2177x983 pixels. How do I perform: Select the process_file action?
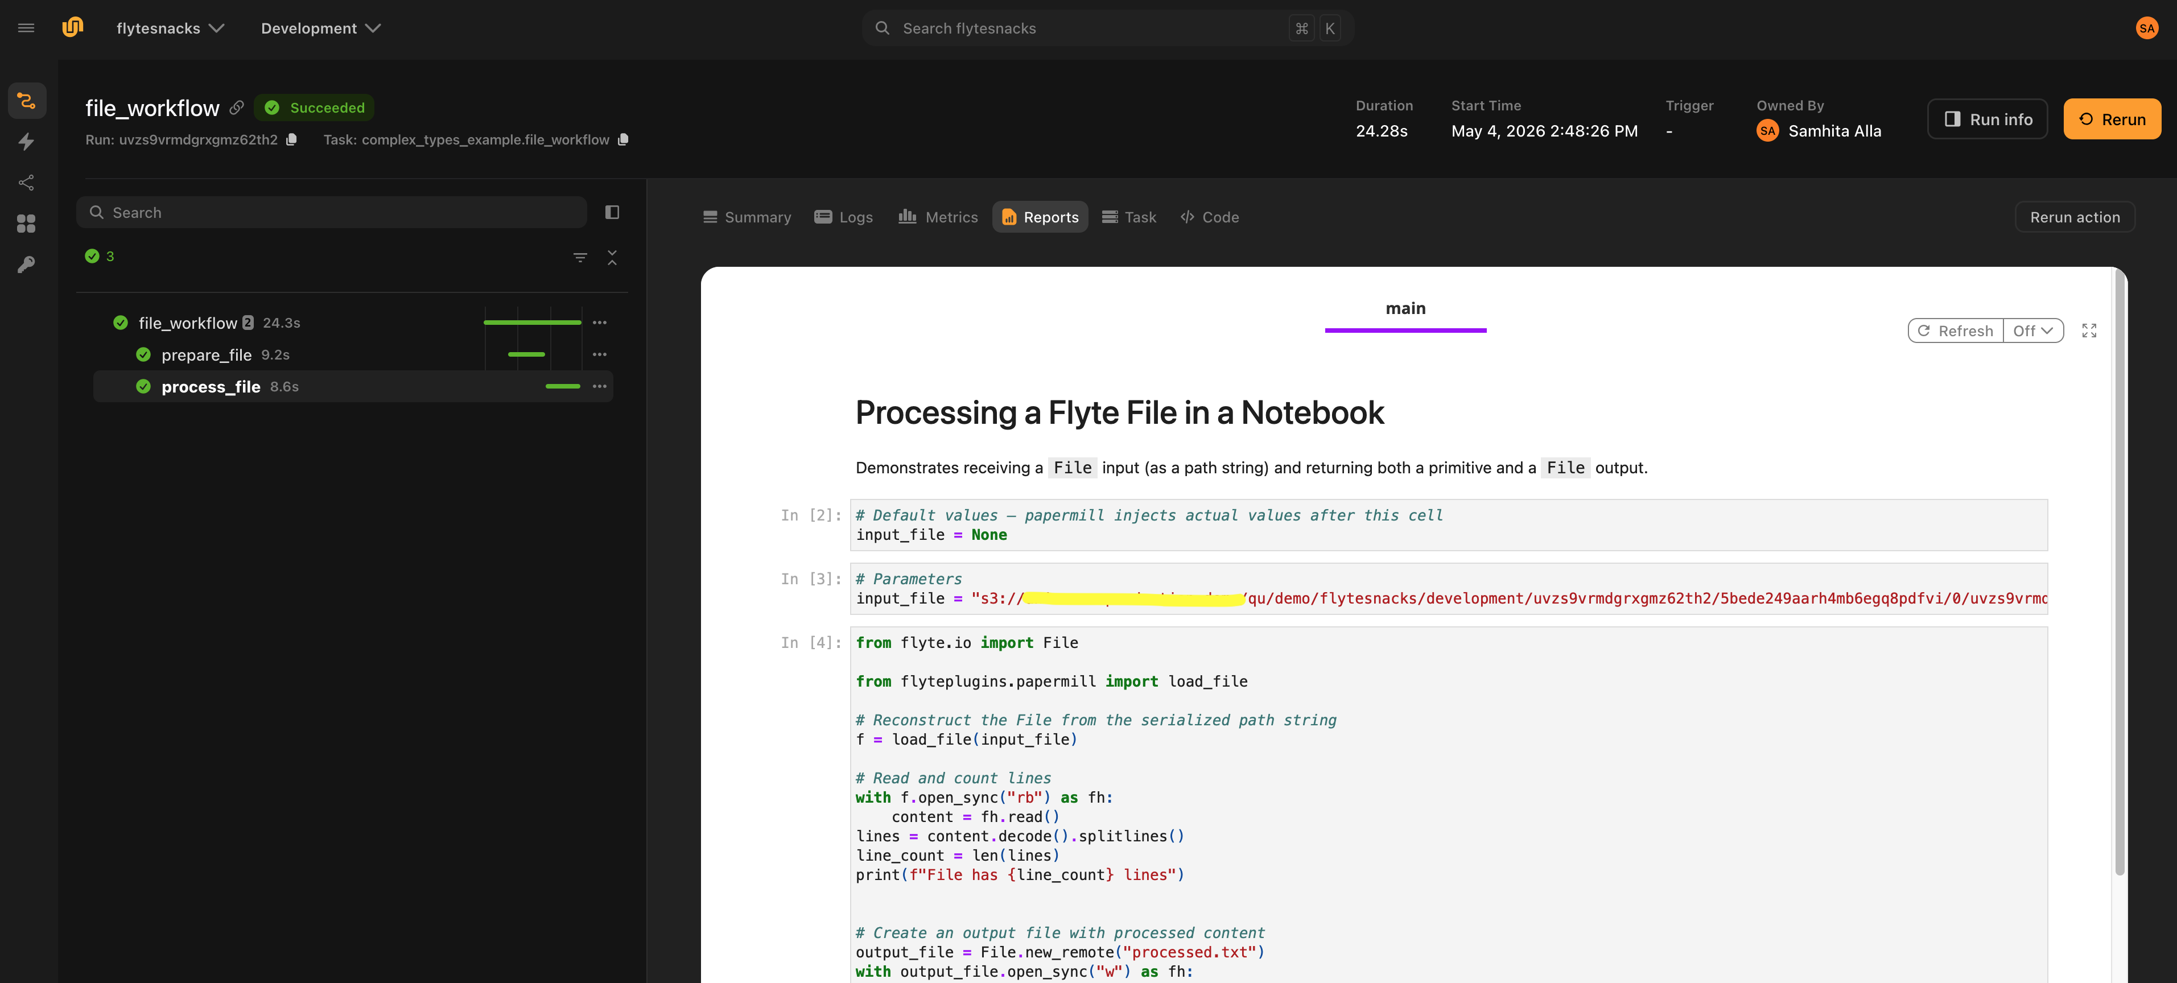[x=353, y=386]
